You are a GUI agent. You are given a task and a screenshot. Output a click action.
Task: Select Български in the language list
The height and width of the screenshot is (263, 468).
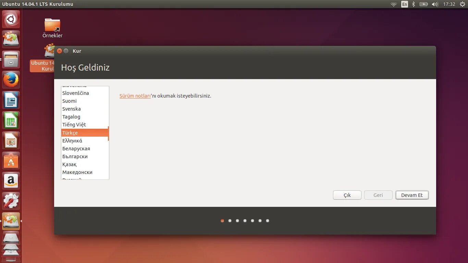click(x=85, y=156)
